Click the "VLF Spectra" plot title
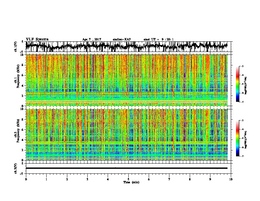The width and height of the screenshot is (260, 201). [37, 39]
